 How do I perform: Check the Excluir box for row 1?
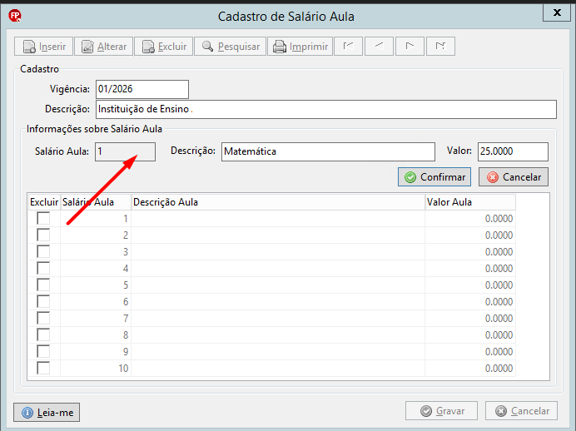43,219
